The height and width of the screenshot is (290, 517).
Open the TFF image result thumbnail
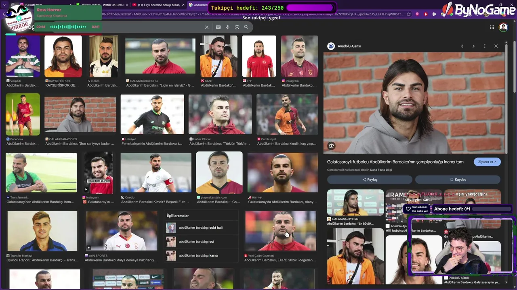coord(259,56)
